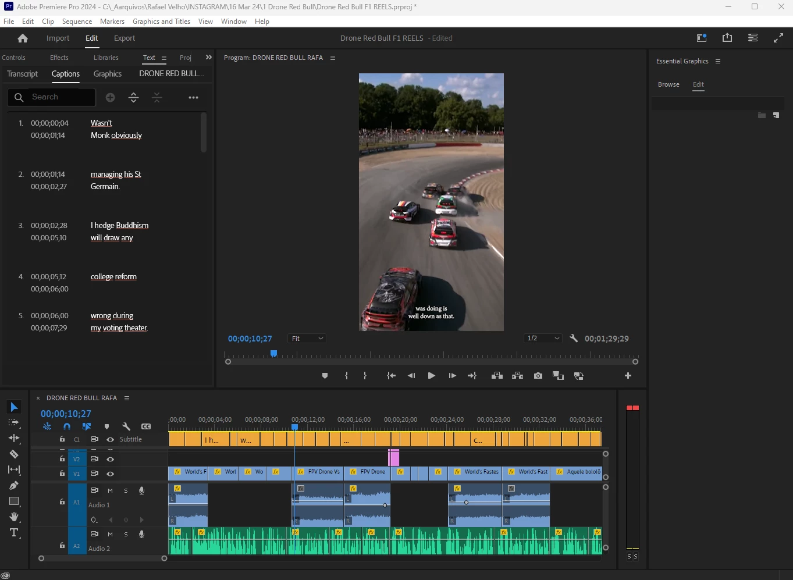Step forward one frame
The height and width of the screenshot is (580, 793).
(452, 376)
